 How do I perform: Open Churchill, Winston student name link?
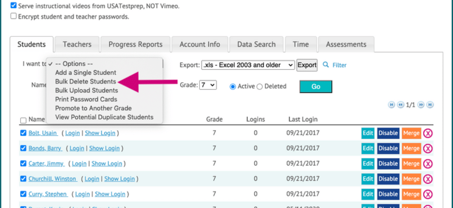pos(53,179)
